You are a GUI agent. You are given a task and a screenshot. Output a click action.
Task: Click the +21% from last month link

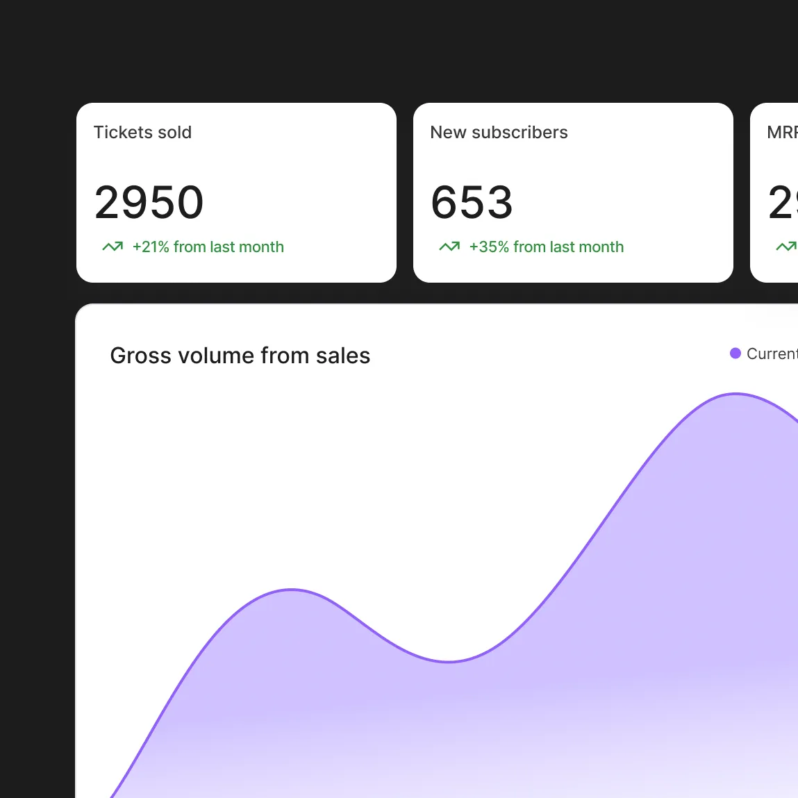point(208,247)
